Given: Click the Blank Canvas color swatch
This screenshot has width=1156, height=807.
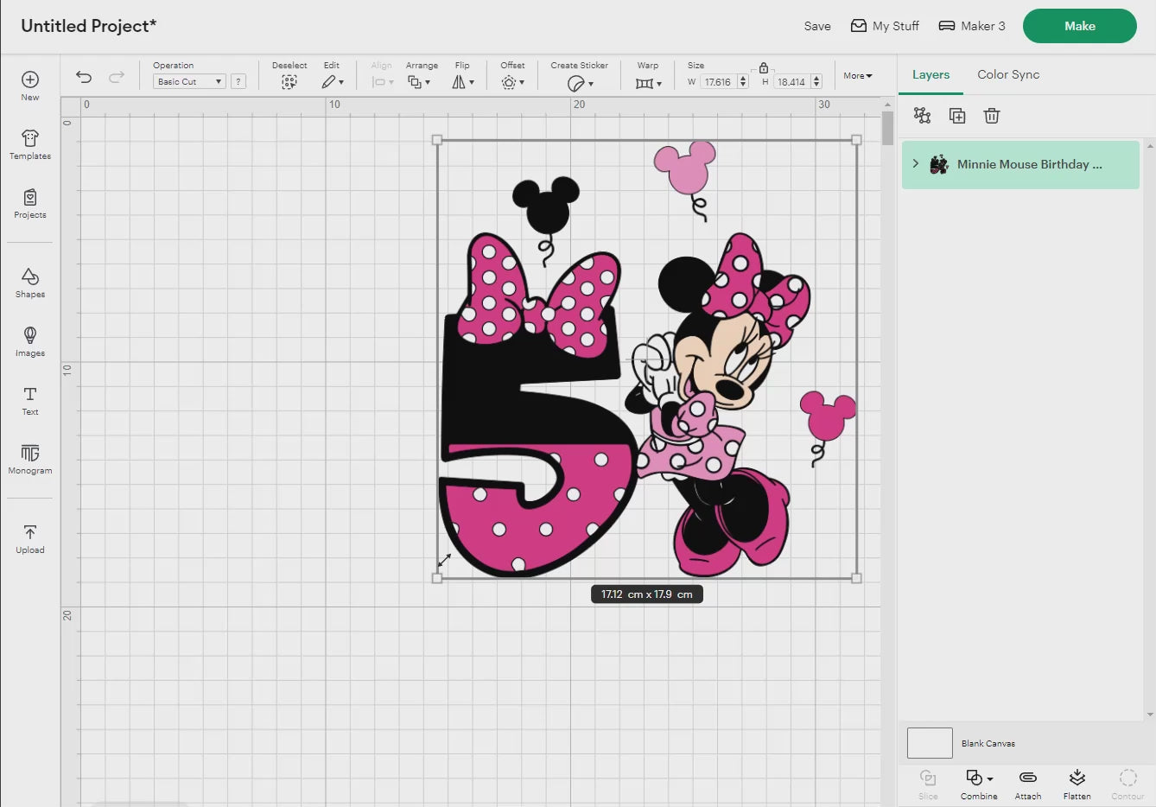Looking at the screenshot, I should coord(930,743).
